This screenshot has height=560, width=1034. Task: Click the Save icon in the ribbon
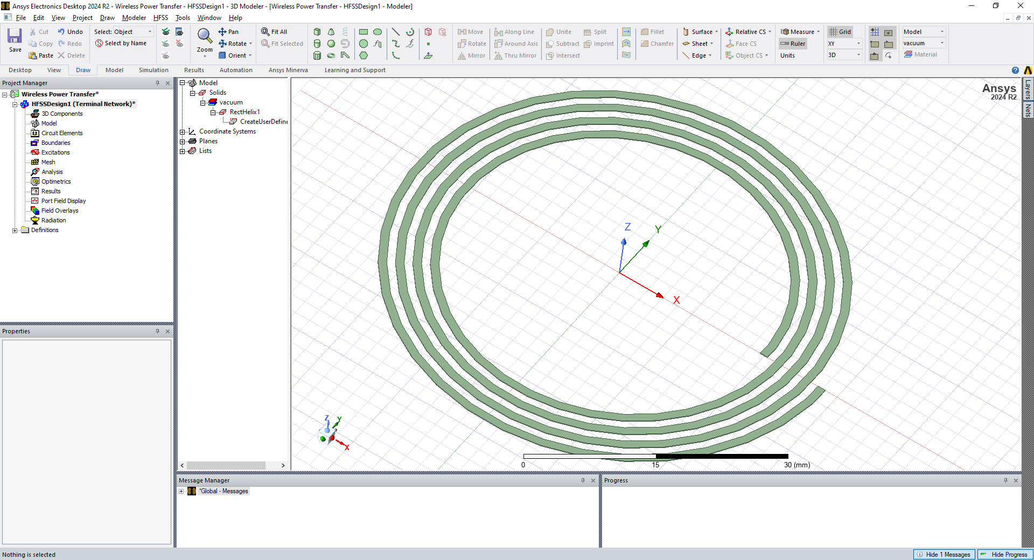[x=15, y=40]
